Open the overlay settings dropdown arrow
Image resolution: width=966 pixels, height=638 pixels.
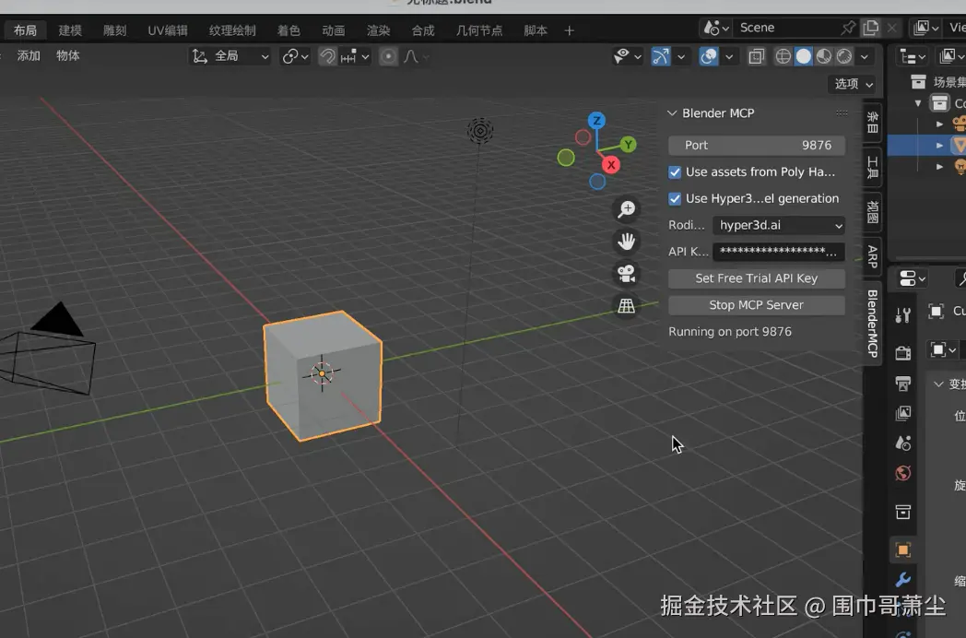(x=729, y=57)
